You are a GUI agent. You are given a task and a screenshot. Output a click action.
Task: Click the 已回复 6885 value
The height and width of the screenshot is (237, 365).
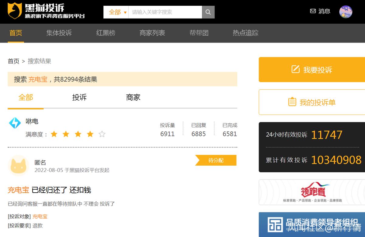pos(199,134)
